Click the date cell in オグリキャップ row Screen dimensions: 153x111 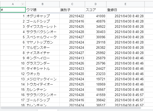pos(126,16)
